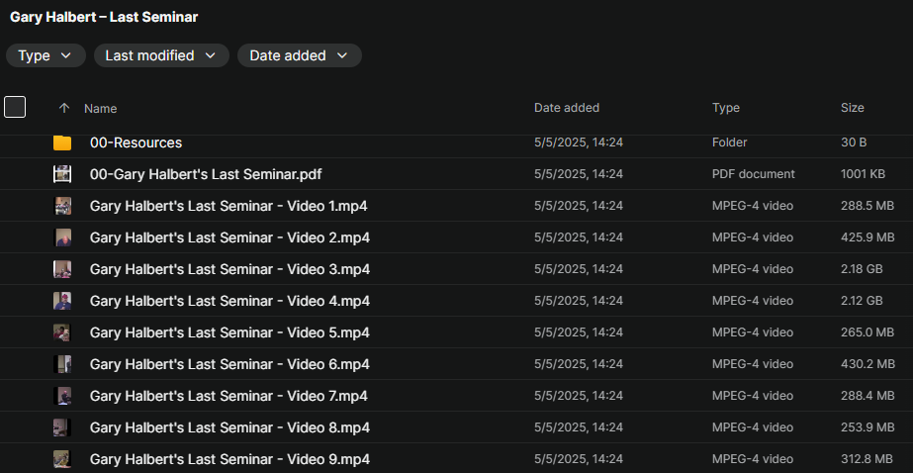Screen dimensions: 913x473
Task: Open Gary Halbert's Last Seminar - Video 2.mp4
Action: pos(229,237)
